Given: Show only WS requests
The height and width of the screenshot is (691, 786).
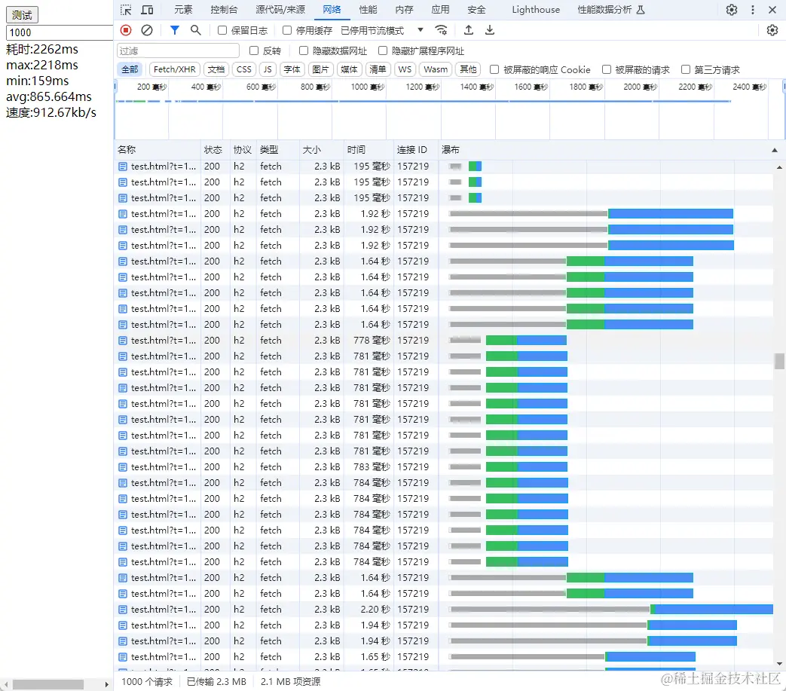Looking at the screenshot, I should [405, 69].
